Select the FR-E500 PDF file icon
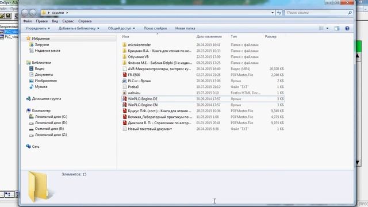 click(125, 75)
